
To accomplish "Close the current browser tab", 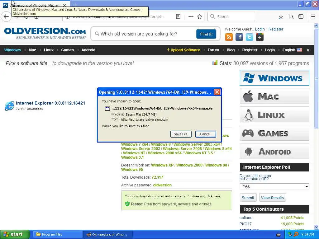I will [64, 5].
